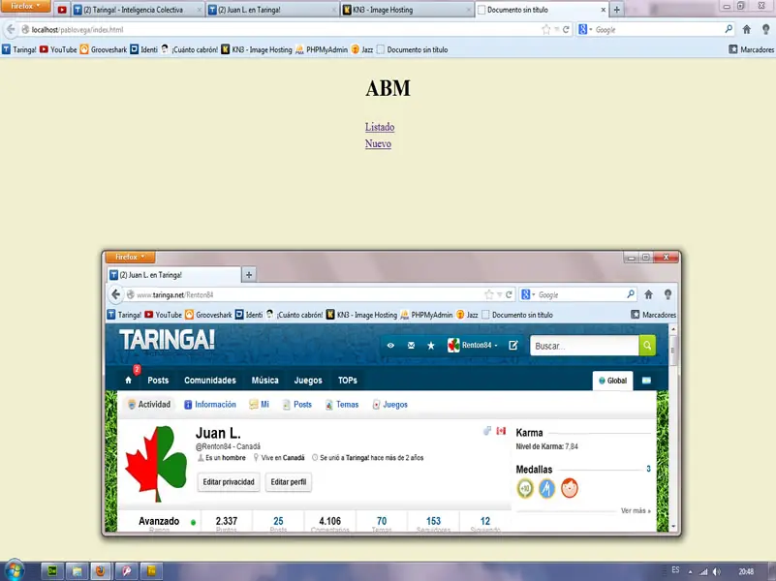The image size is (776, 581).
Task: Click the localhost/pablovega/index.html address bar
Action: coord(282,30)
